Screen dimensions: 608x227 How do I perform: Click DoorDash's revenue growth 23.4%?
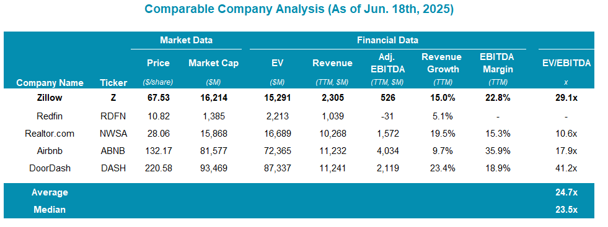tap(442, 168)
